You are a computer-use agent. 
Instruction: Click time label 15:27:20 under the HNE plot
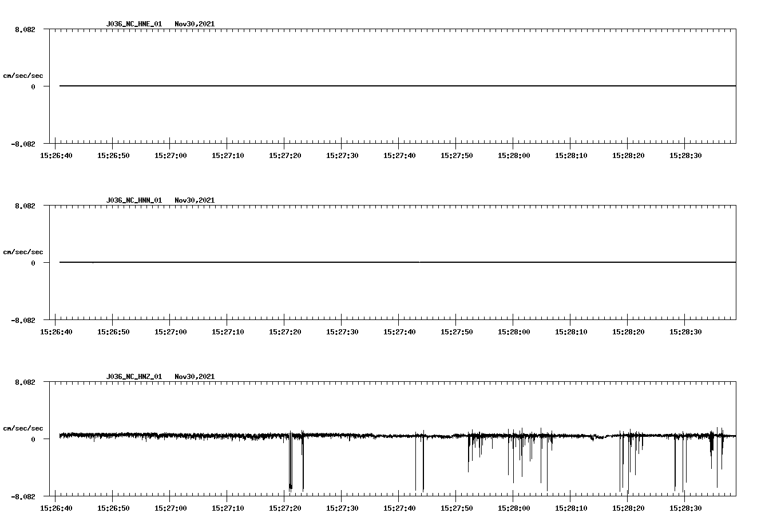coord(285,156)
